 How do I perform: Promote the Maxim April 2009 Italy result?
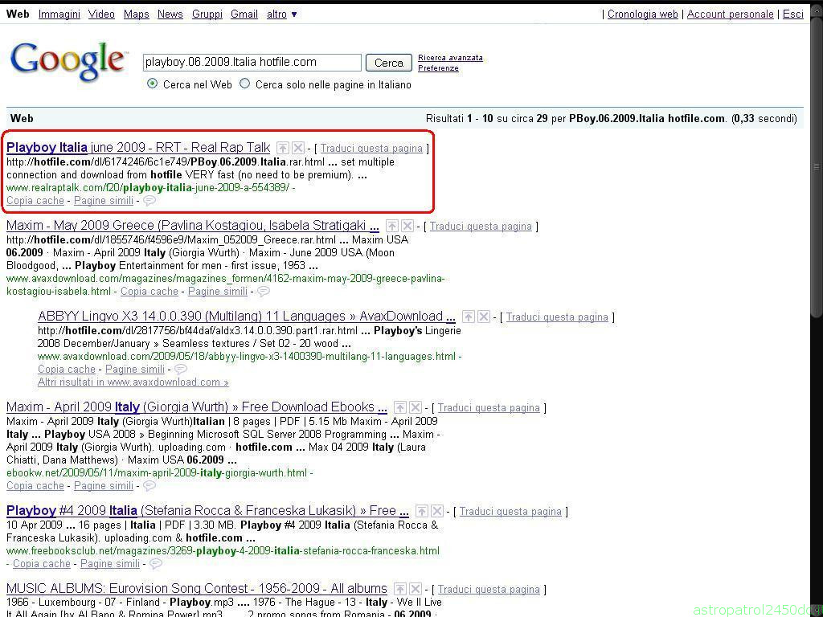tap(400, 407)
